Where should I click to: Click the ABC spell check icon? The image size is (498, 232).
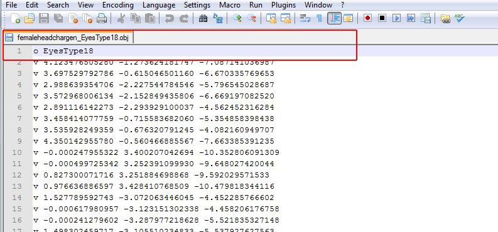point(459,18)
